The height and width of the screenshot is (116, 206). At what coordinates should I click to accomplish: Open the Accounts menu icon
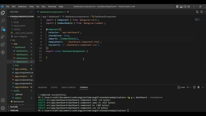click(3, 100)
